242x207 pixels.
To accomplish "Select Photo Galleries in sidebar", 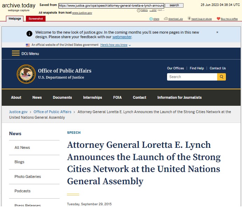I will click(x=28, y=177).
